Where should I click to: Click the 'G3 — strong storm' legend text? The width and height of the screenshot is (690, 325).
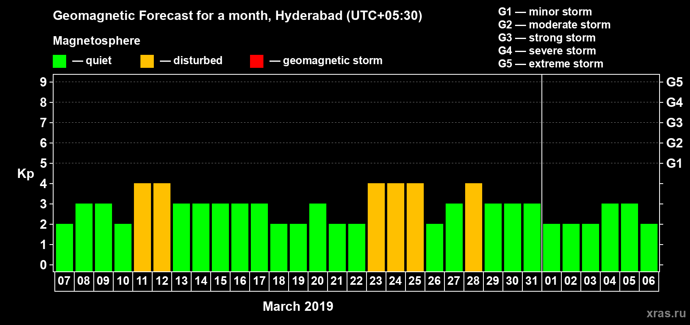click(x=547, y=38)
